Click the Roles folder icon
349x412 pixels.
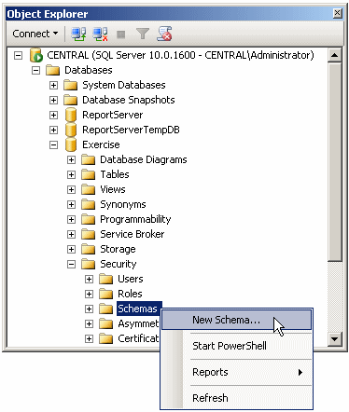(105, 294)
